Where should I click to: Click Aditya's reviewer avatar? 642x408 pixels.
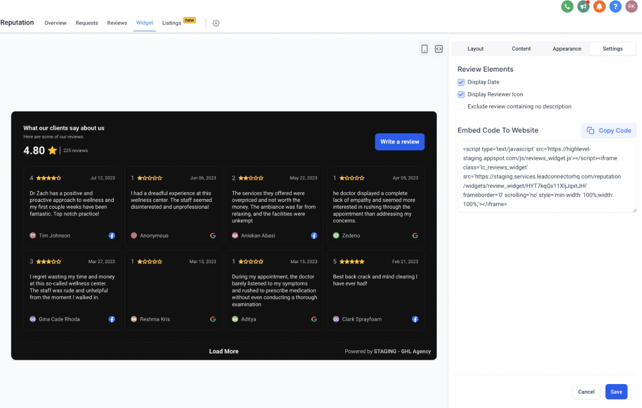click(235, 319)
